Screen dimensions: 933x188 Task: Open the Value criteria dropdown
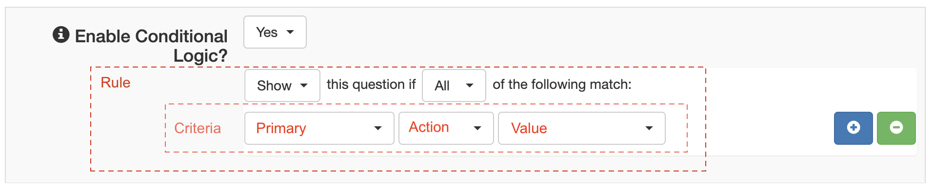[x=582, y=128]
